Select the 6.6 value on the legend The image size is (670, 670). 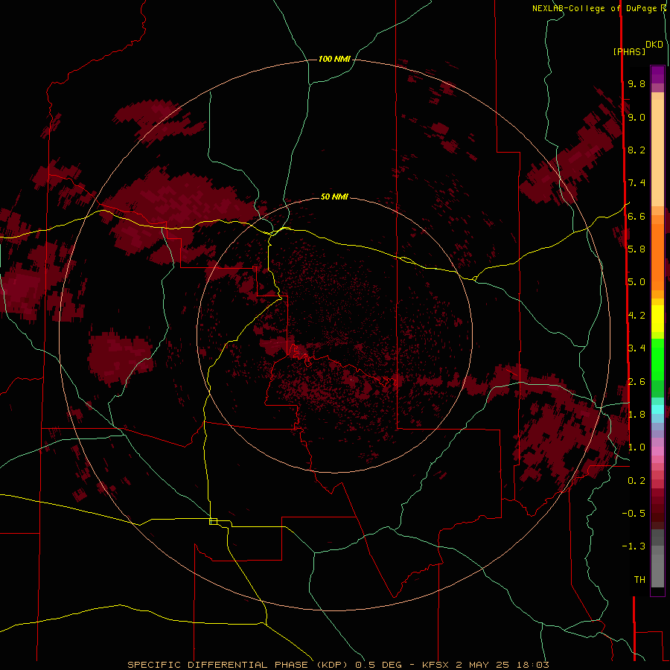(x=636, y=216)
